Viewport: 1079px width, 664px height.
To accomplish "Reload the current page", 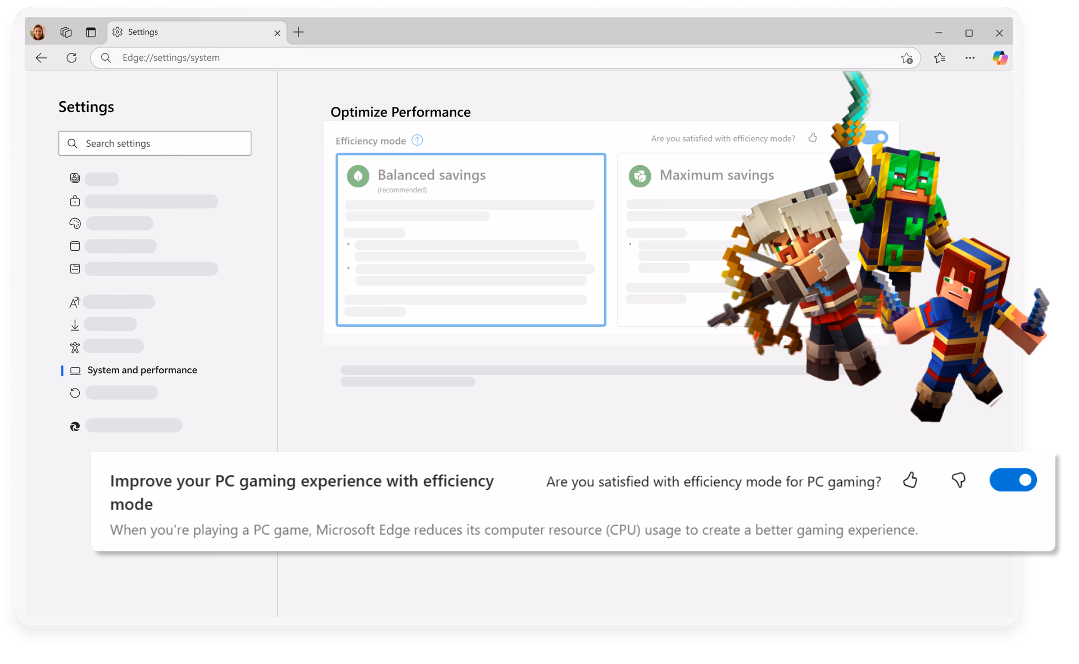I will [x=71, y=57].
